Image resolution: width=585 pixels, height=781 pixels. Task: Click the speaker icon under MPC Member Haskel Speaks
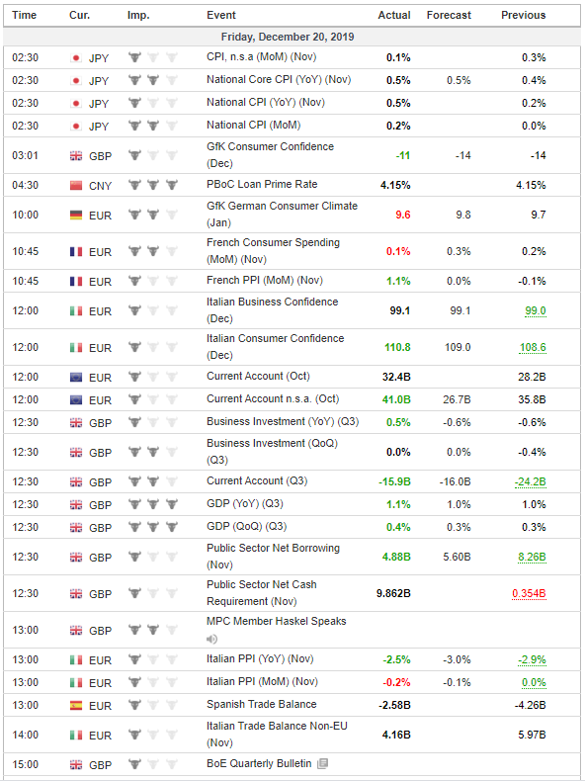click(x=212, y=639)
